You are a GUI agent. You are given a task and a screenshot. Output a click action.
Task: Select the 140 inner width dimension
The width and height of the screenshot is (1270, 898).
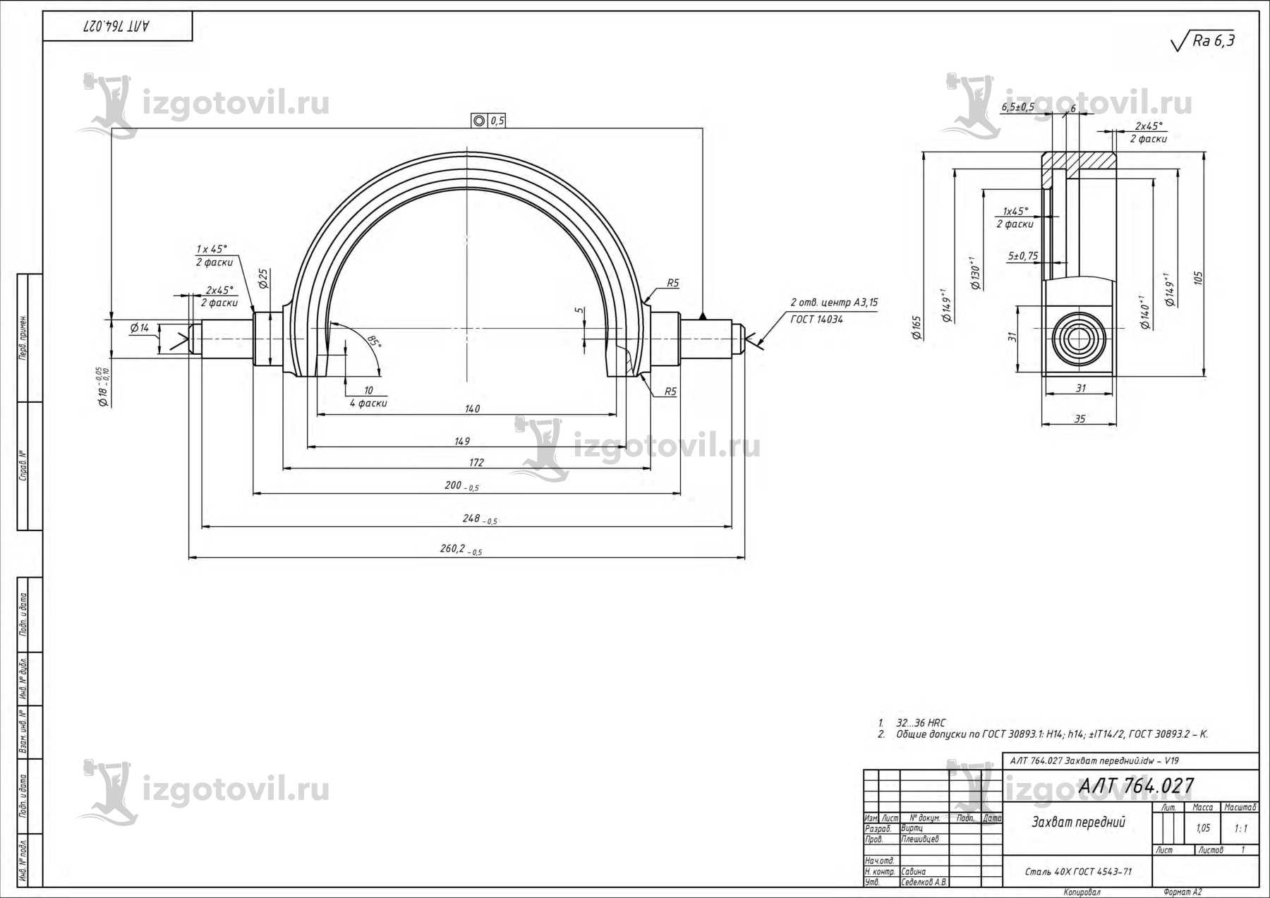(472, 408)
